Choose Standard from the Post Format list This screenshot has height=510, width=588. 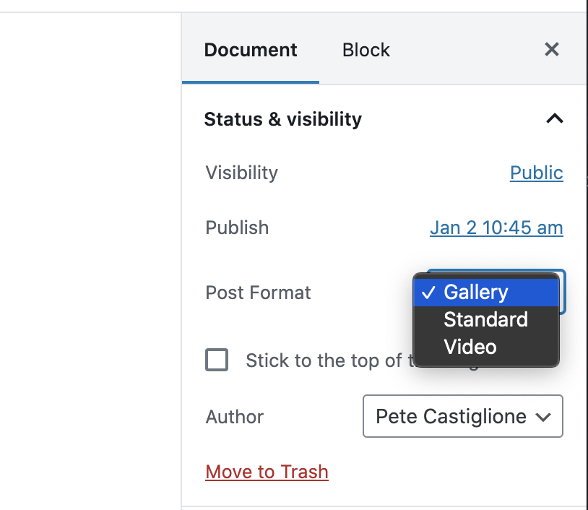(x=486, y=319)
